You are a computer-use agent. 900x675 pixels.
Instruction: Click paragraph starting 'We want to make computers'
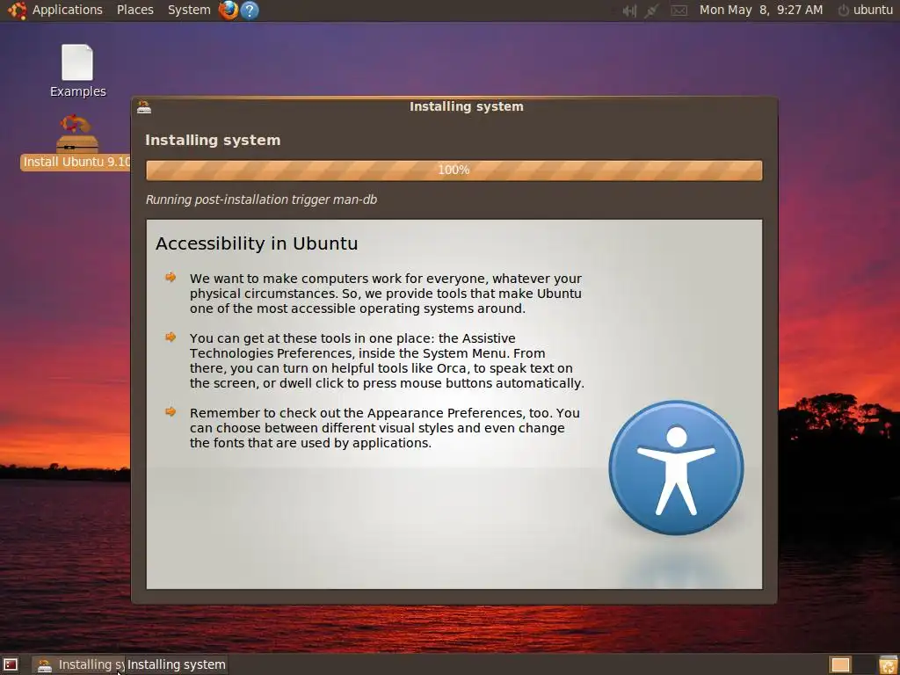[386, 294]
